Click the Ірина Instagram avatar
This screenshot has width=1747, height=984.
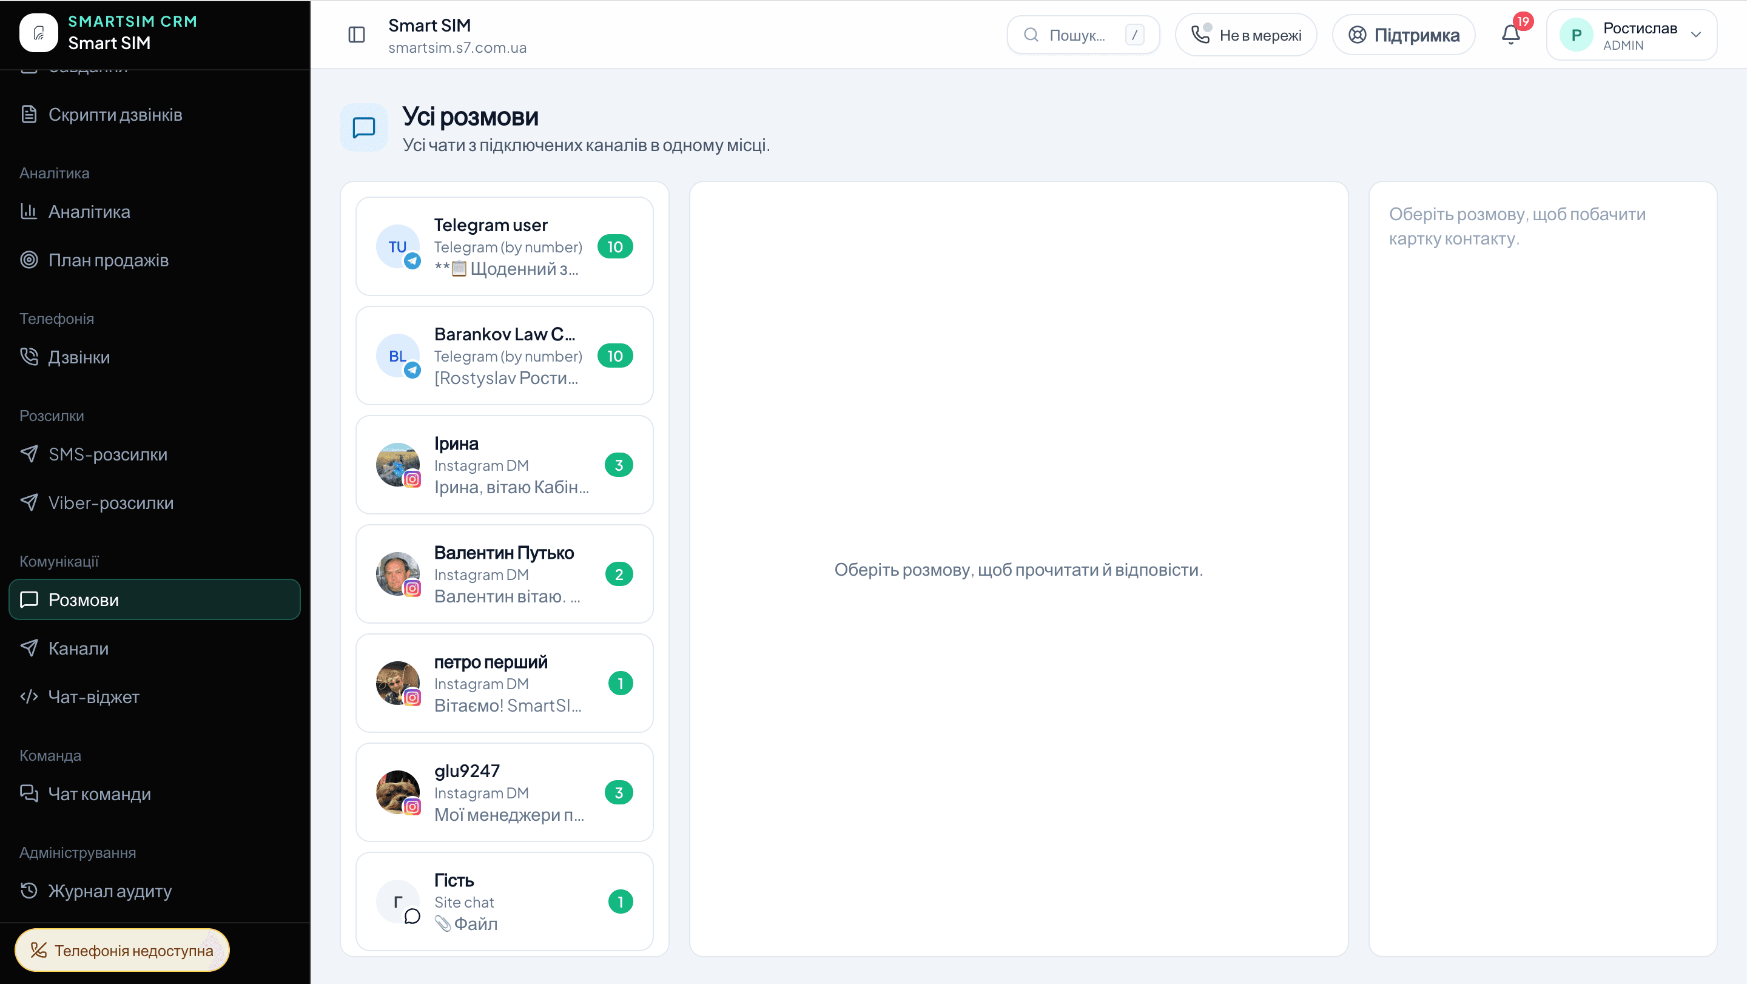coord(398,465)
